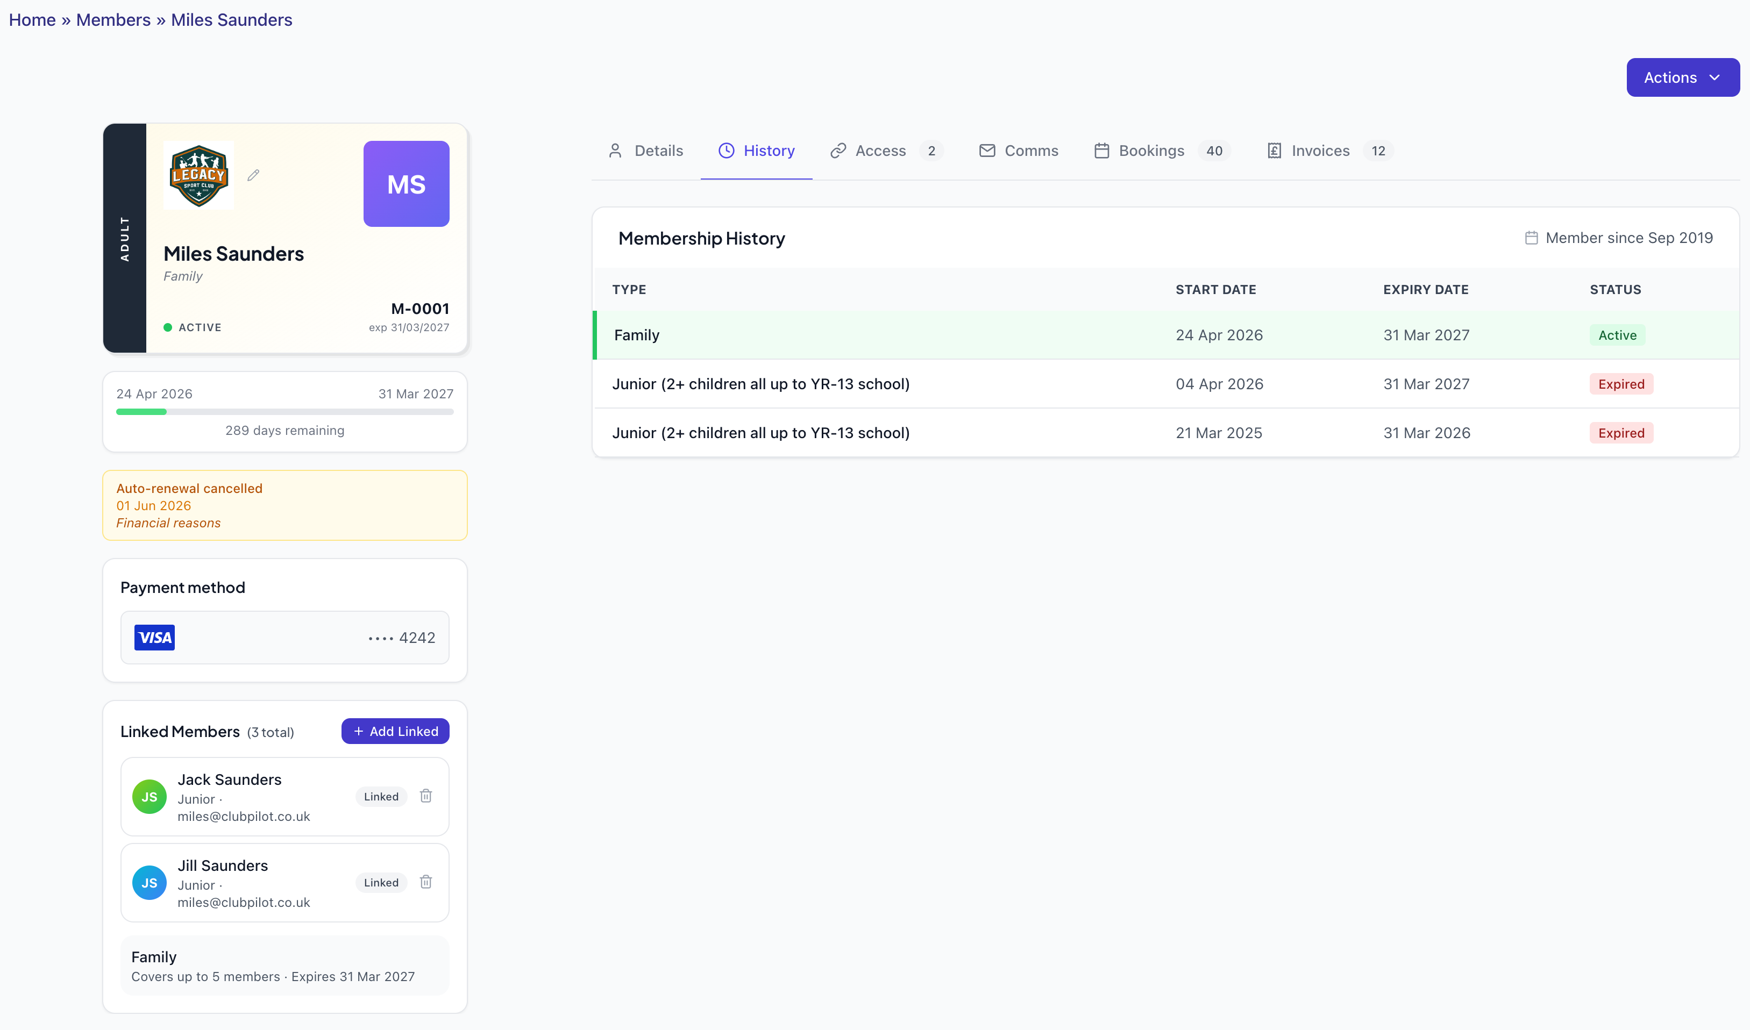This screenshot has width=1750, height=1030.
Task: Click the membership days remaining progress bar
Action: click(x=284, y=412)
